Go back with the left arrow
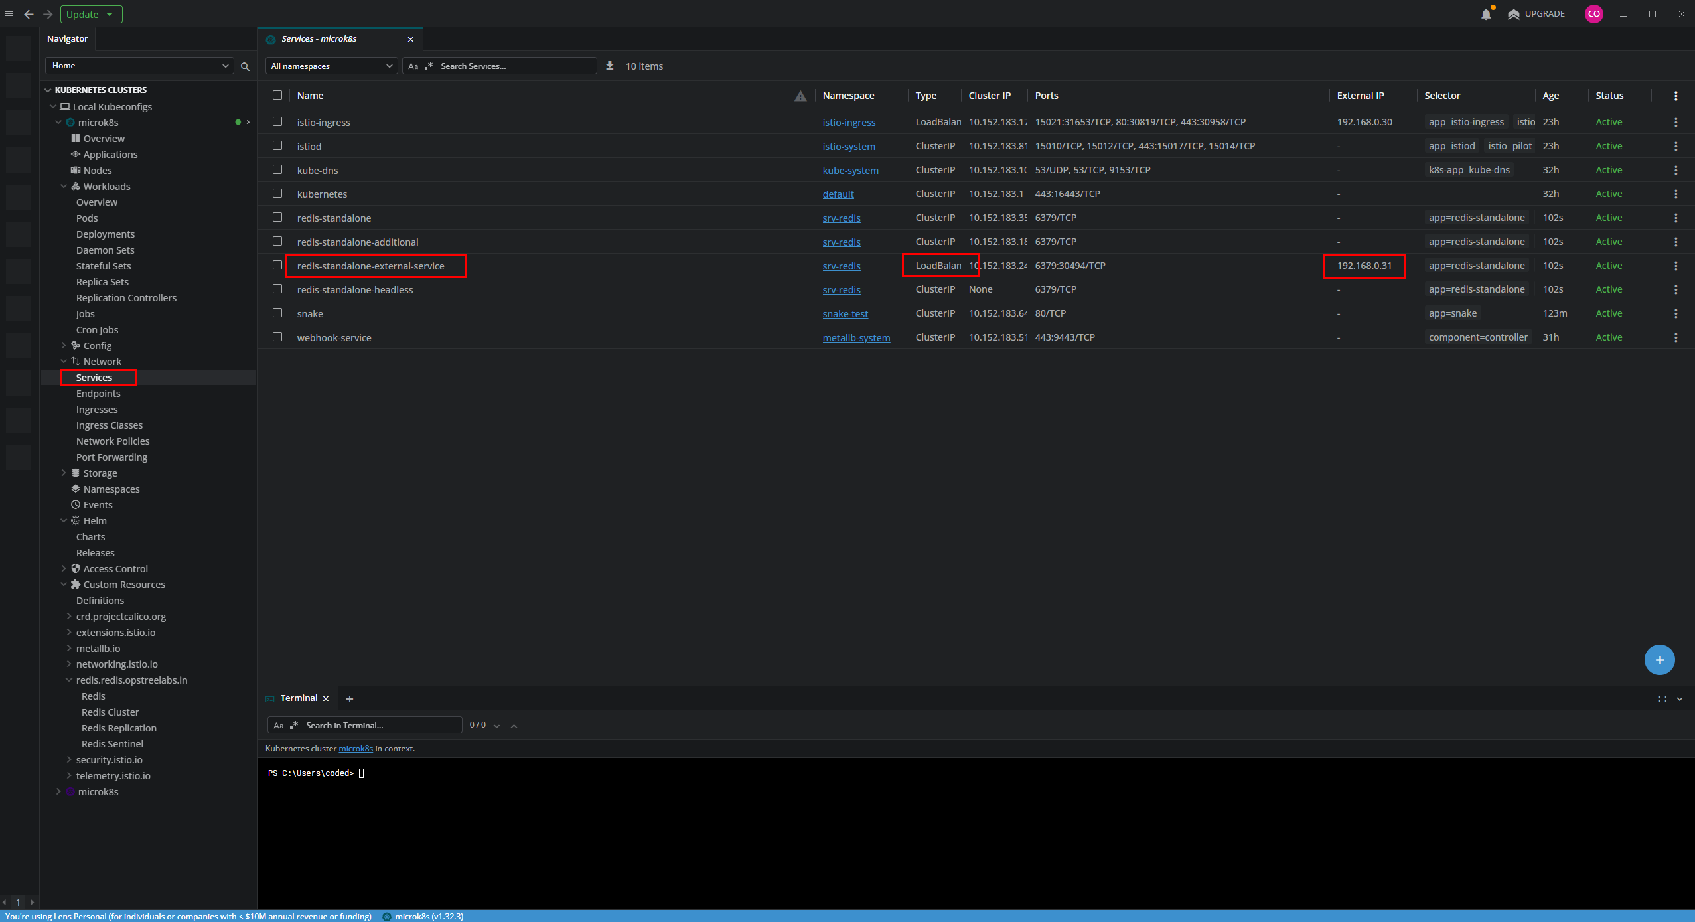The width and height of the screenshot is (1695, 922). pyautogui.click(x=29, y=14)
